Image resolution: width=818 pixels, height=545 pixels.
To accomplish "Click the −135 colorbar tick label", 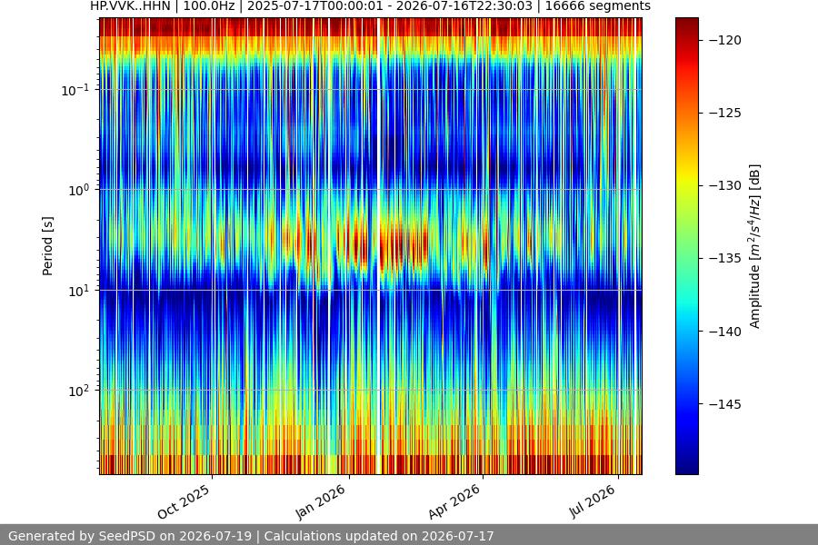I will (x=725, y=258).
